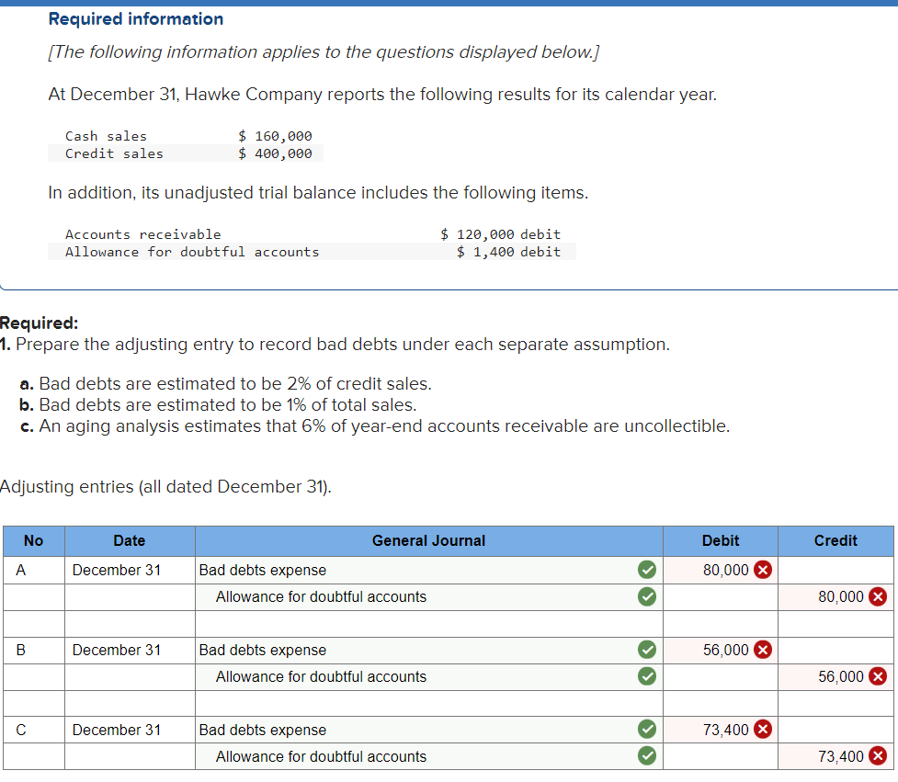Click red X next to 56,000 debit
Viewport: 898px width, 782px height.
point(763,650)
